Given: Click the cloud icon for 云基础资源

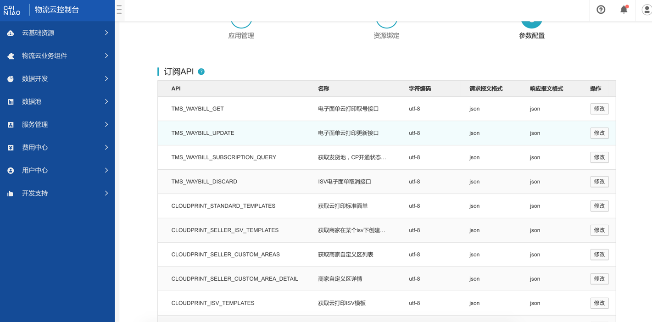Looking at the screenshot, I should point(11,33).
